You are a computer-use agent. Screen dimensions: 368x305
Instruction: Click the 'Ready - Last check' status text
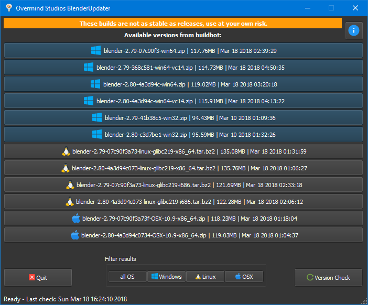(65, 299)
